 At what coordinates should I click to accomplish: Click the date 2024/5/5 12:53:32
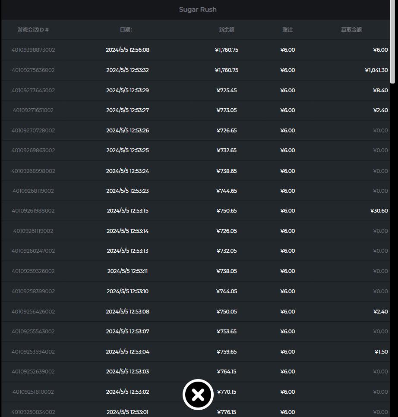(127, 70)
